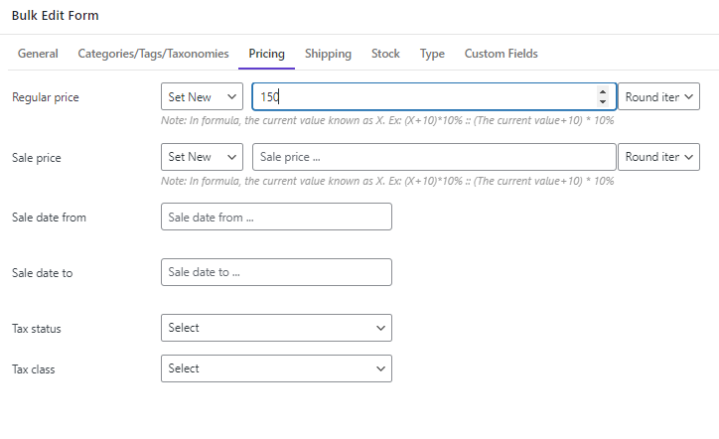The image size is (719, 439).
Task: Switch to Categories/Tags/Taxonomies tab
Action: click(x=153, y=54)
